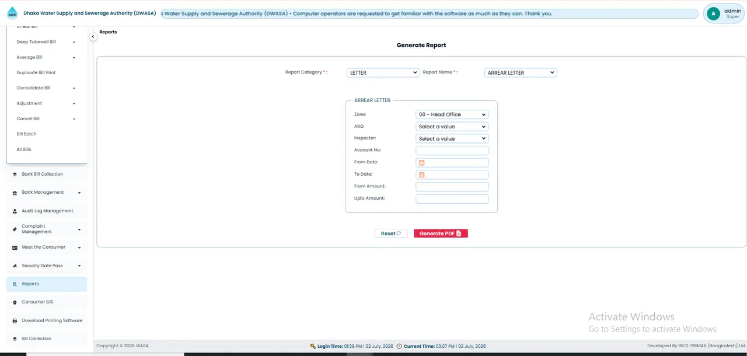
Task: Open the From Date calendar picker icon
Action: (421, 163)
